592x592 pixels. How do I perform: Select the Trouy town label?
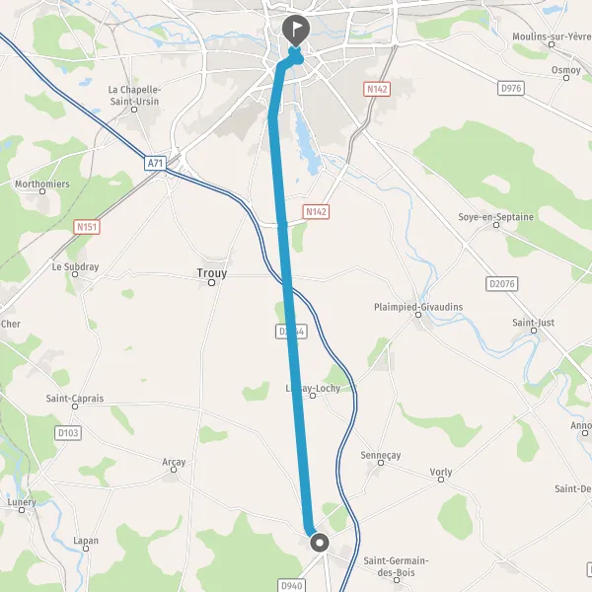tap(212, 273)
